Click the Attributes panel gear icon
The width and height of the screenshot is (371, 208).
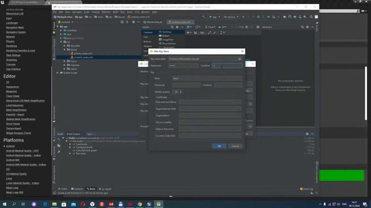click(x=307, y=27)
